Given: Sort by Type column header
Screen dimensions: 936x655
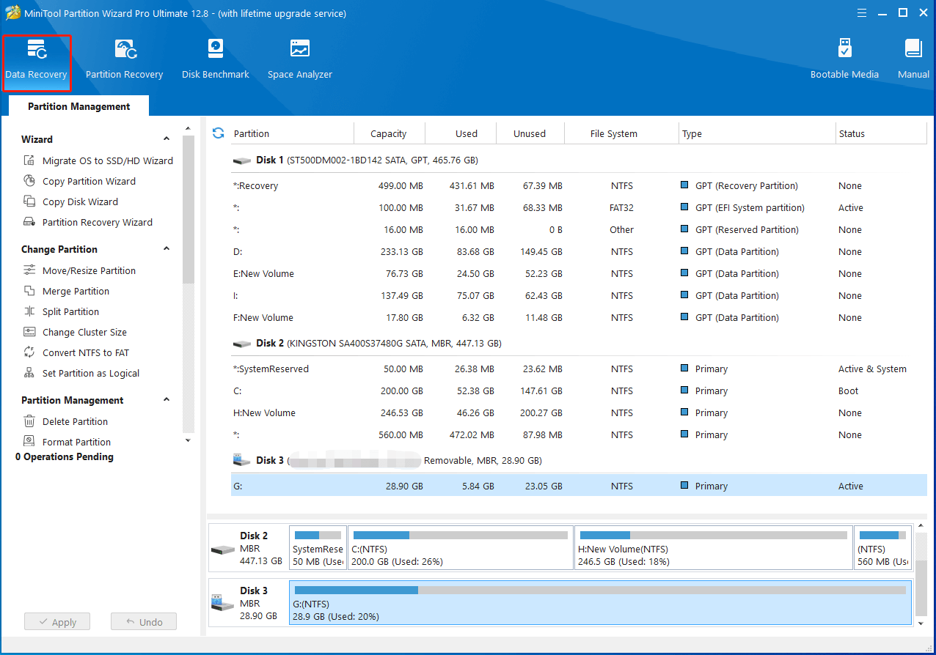Looking at the screenshot, I should 758,133.
